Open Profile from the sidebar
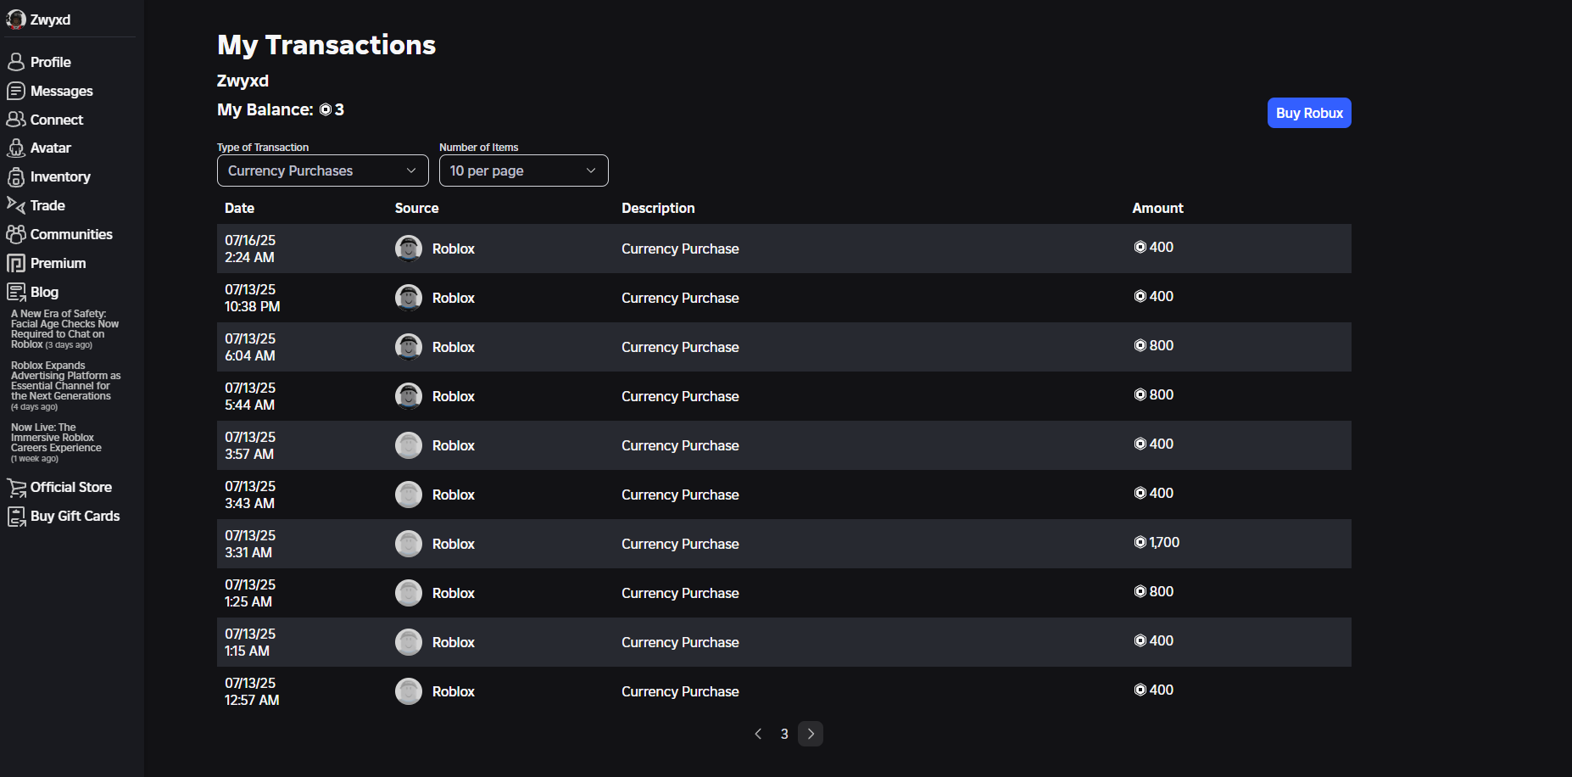The height and width of the screenshot is (777, 1572). [51, 62]
